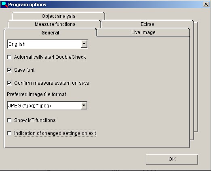Uncheck the Save font checkbox
Screen dimensions: 211x171
[x=10, y=70]
